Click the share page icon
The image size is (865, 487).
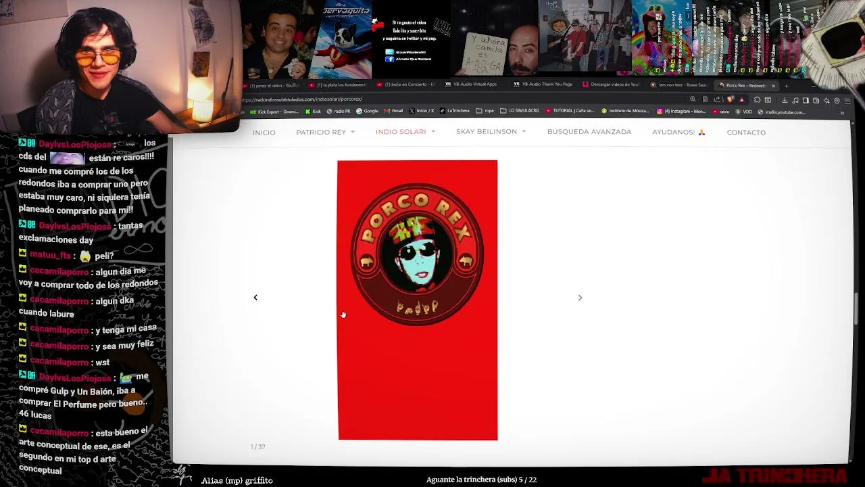pos(717,99)
